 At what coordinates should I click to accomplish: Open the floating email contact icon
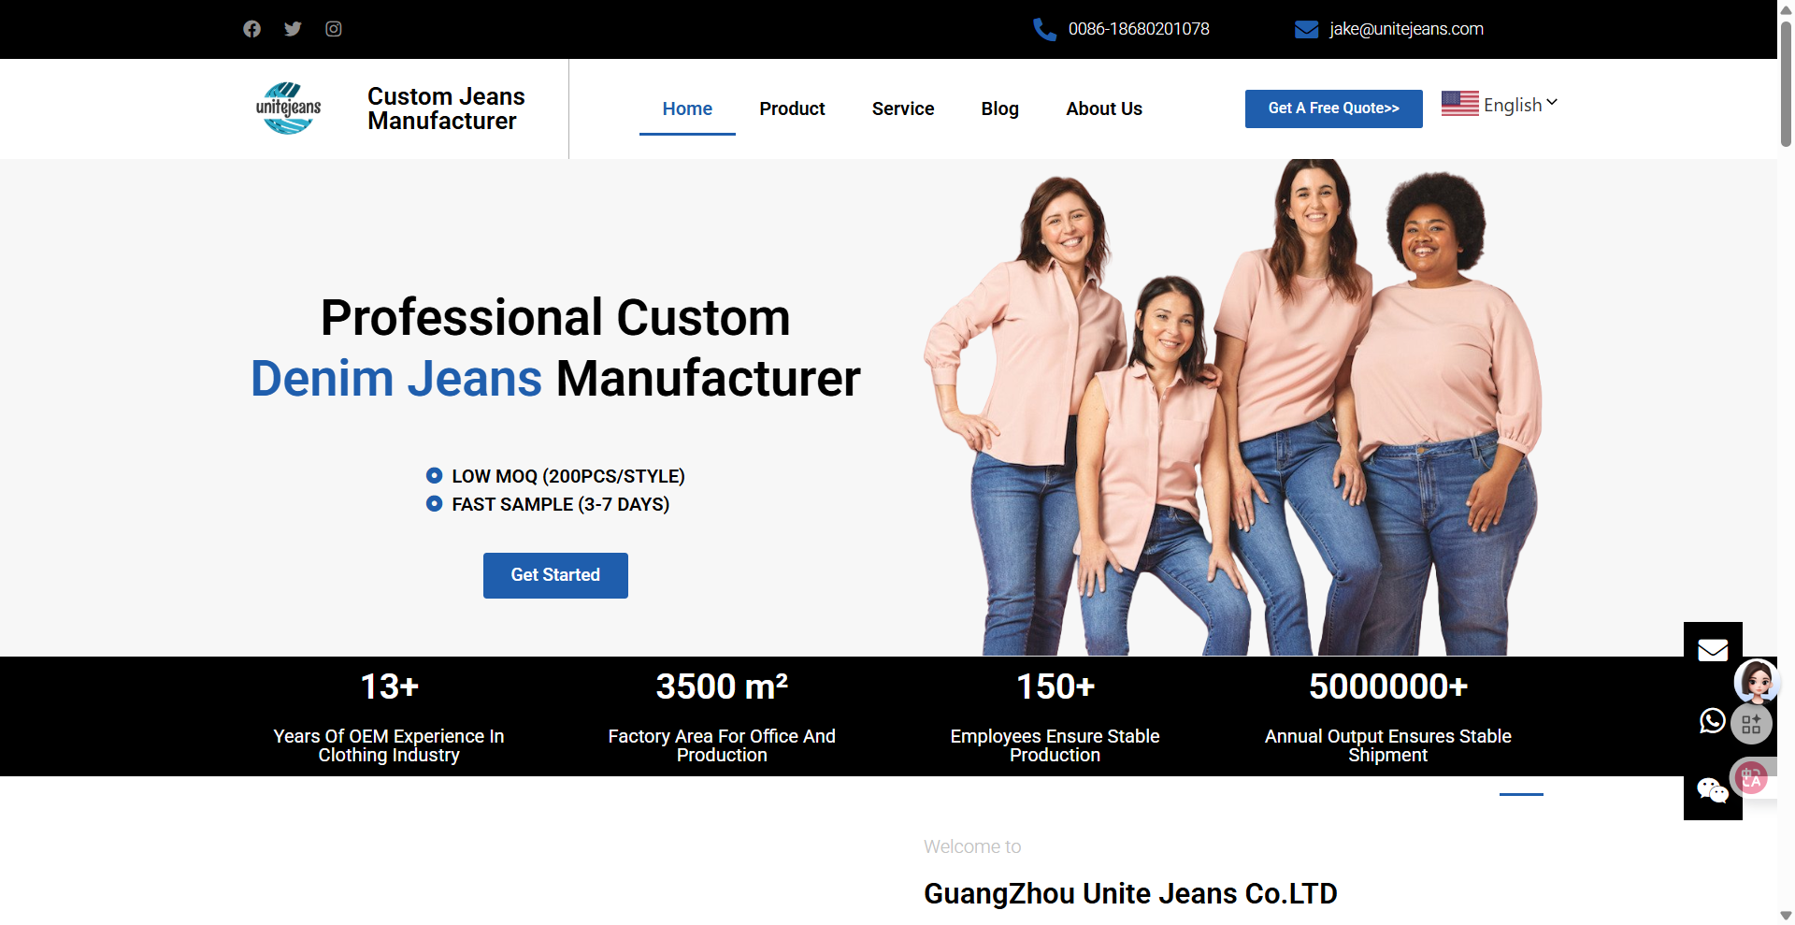(x=1713, y=650)
